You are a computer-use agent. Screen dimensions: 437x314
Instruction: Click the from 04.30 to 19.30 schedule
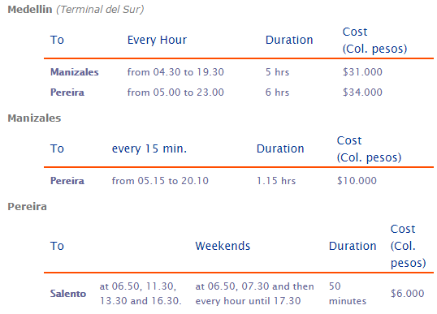coord(175,72)
